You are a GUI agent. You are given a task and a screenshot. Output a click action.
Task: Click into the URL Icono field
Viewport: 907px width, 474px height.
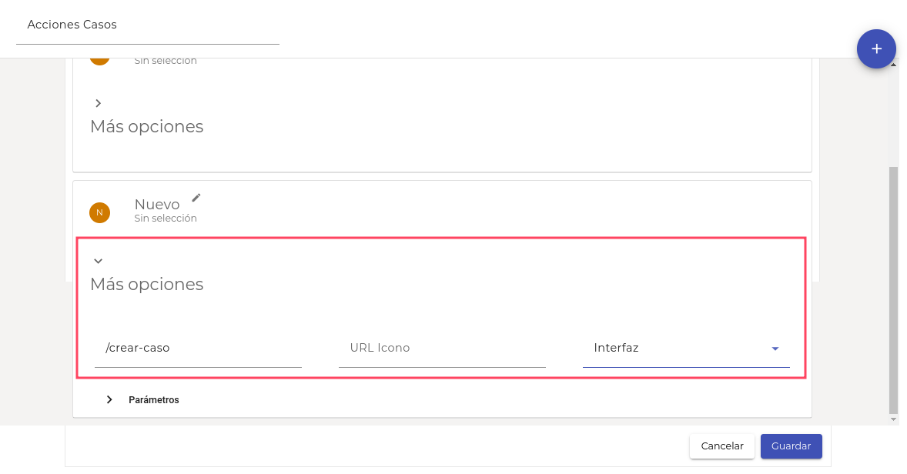[x=441, y=348]
